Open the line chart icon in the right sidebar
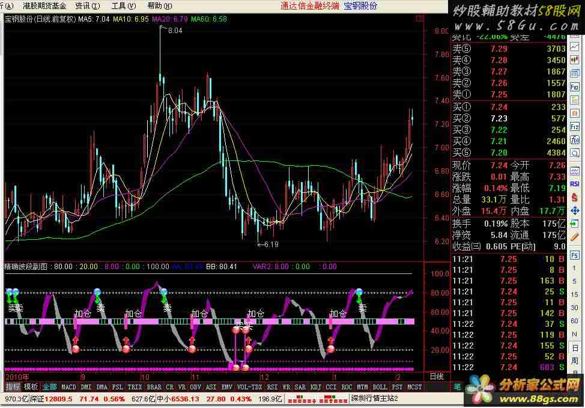The height and width of the screenshot is (408, 585). click(x=575, y=47)
